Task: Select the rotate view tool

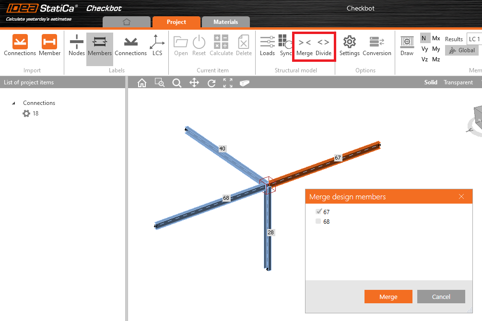Action: (211, 83)
